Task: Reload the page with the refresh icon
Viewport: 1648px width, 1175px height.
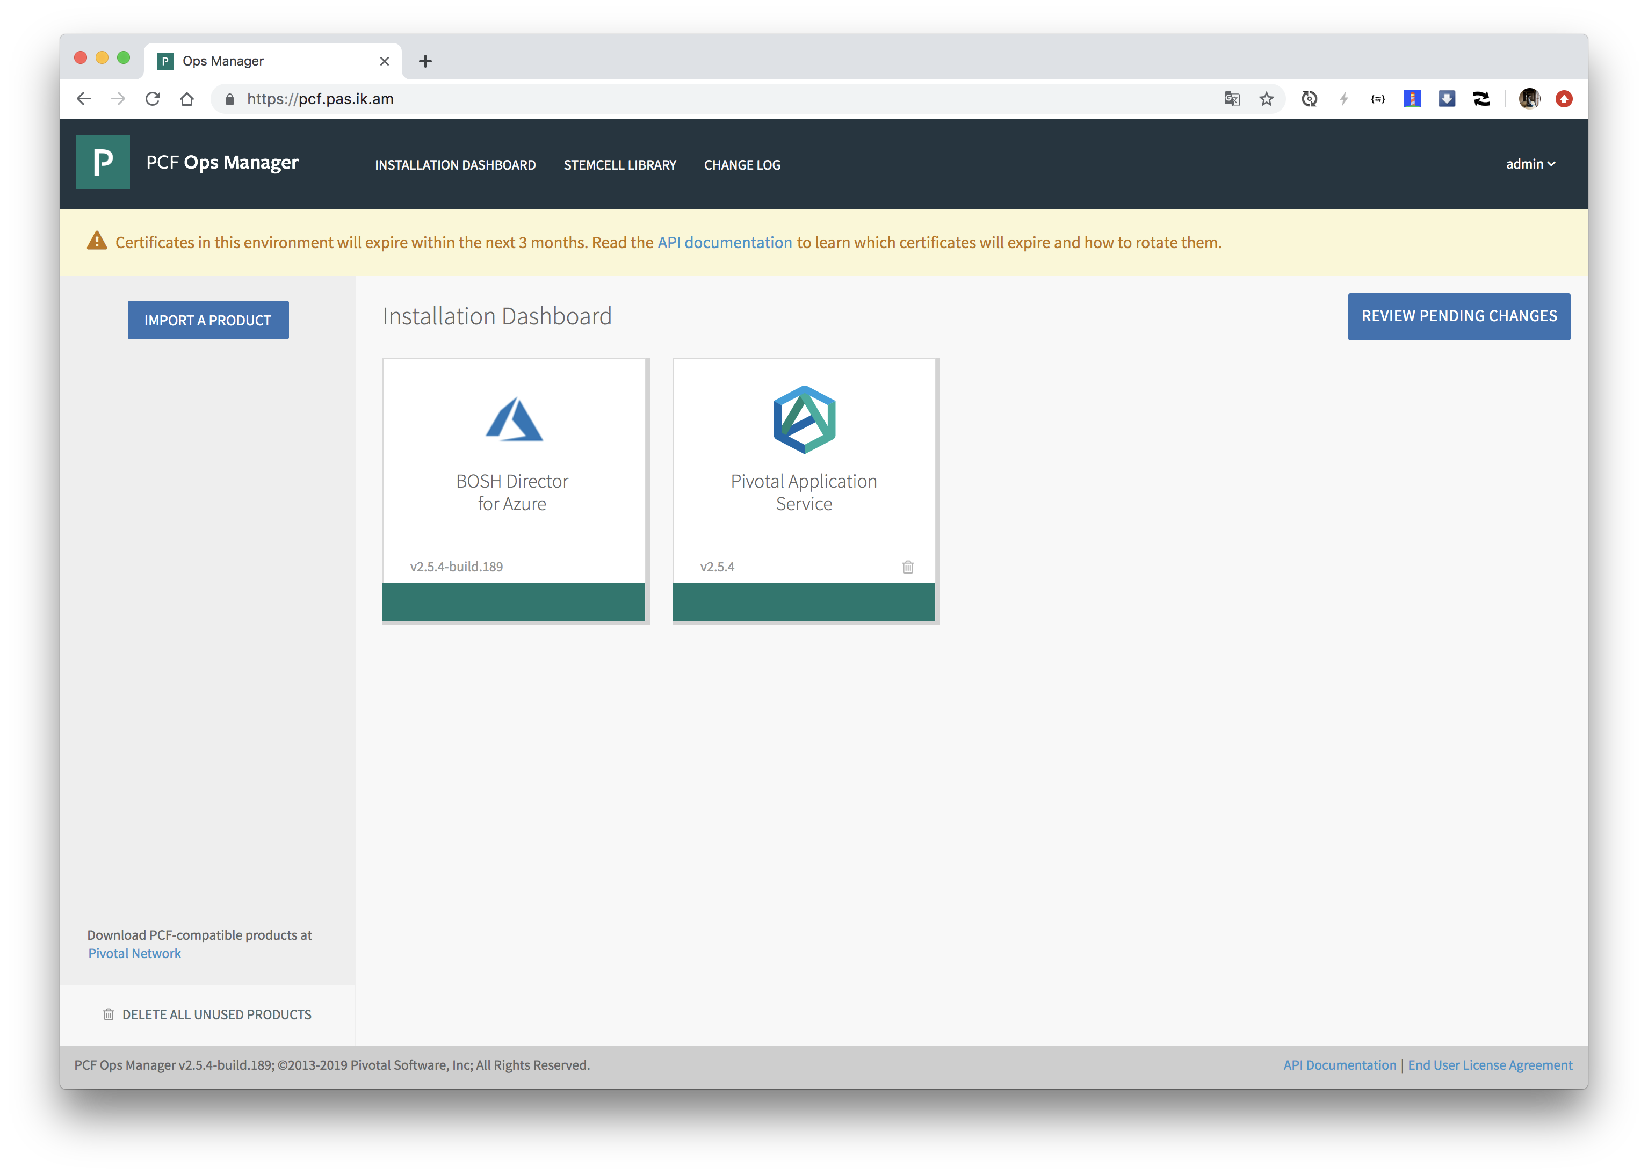Action: coord(152,99)
